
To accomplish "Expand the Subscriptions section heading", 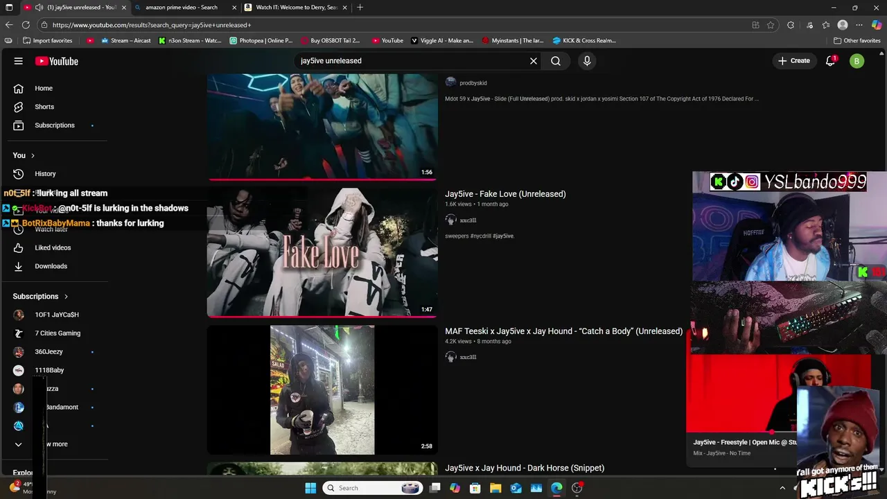I will [40, 297].
